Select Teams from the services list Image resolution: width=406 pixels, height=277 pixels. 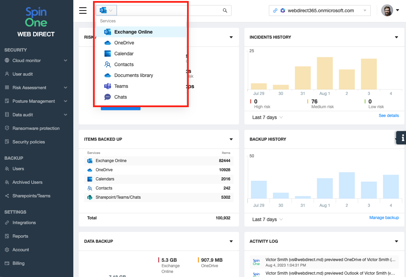[121, 86]
